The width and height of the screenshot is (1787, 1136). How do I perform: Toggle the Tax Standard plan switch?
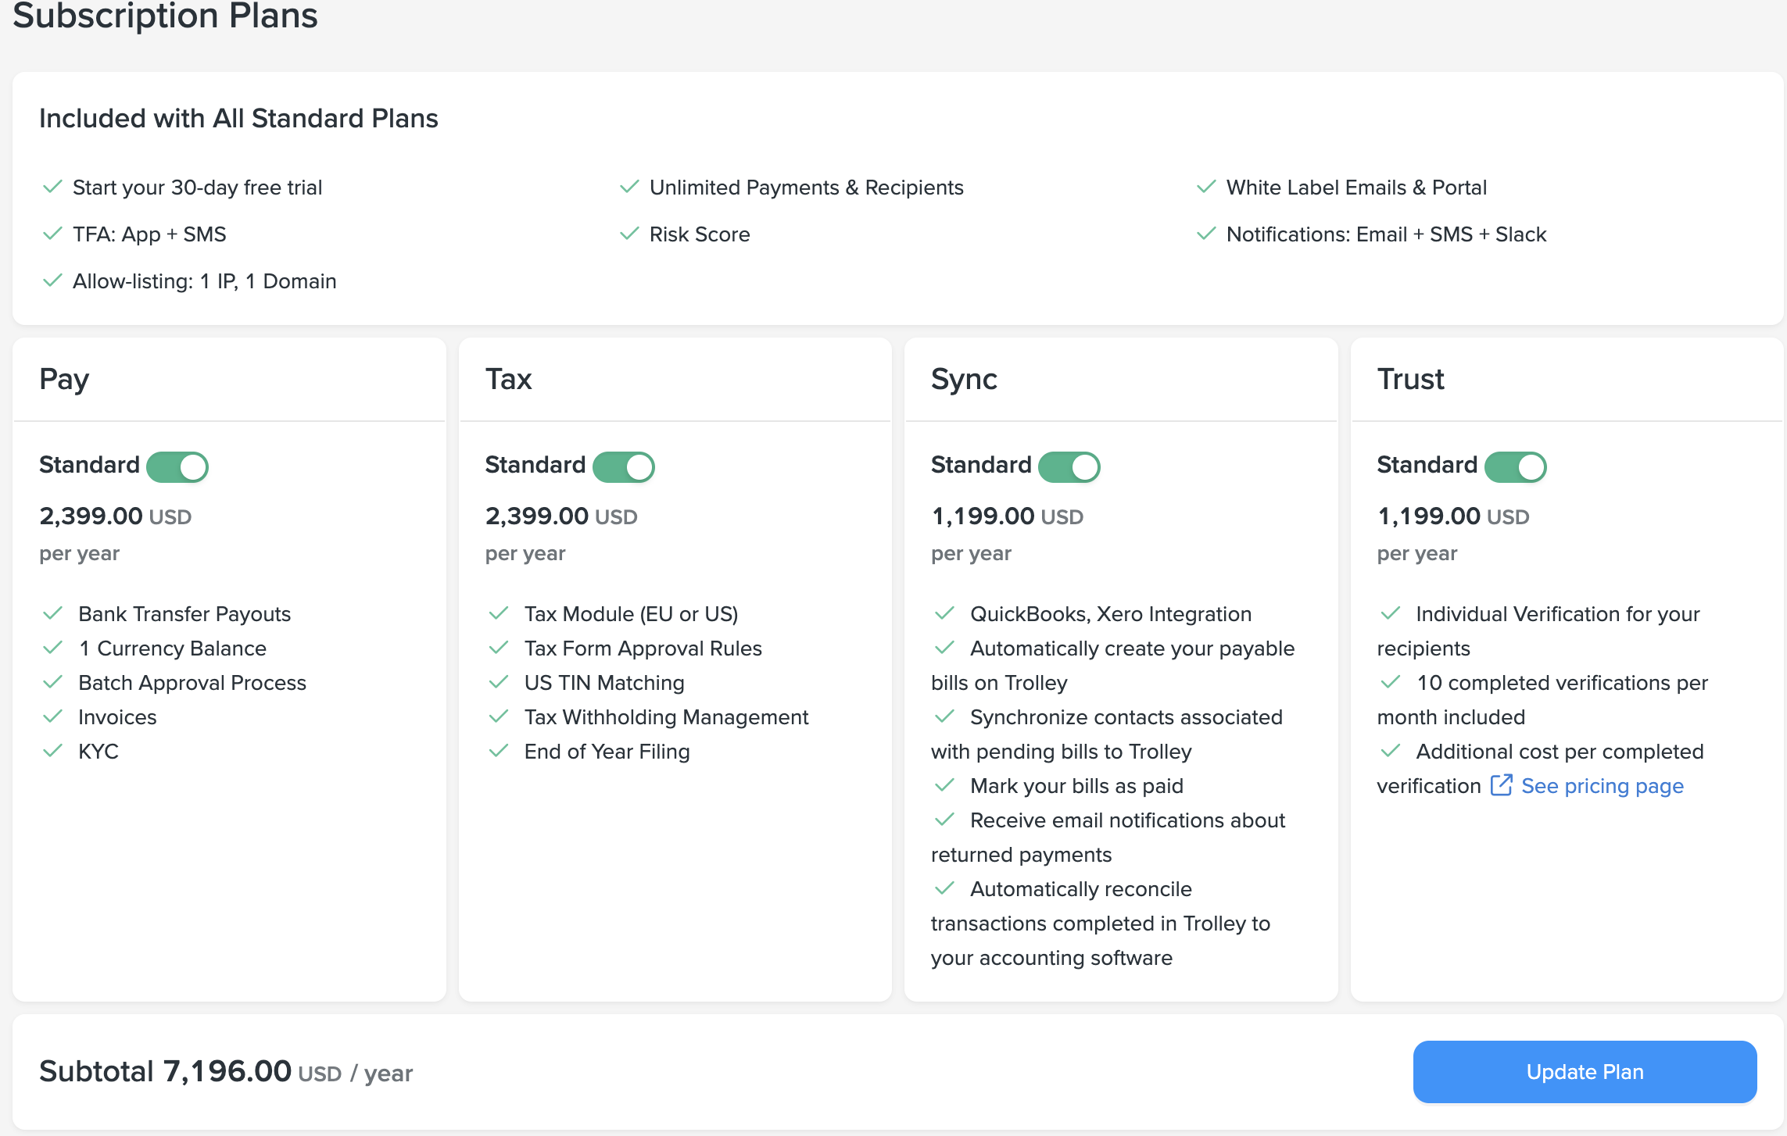point(623,466)
